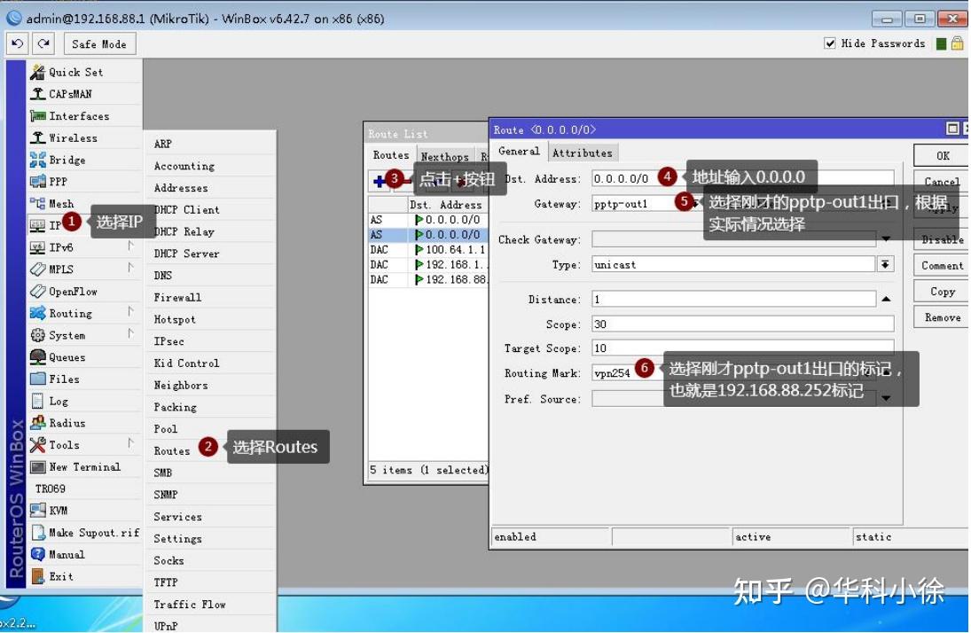Click the Exit icon
This screenshot has height=633, width=971.
coord(38,576)
